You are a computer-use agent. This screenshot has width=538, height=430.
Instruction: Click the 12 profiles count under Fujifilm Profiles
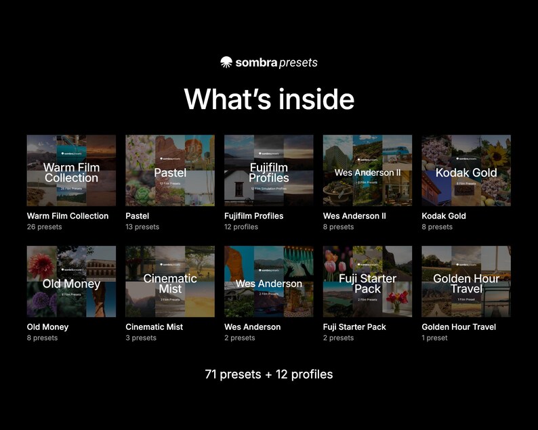[241, 227]
